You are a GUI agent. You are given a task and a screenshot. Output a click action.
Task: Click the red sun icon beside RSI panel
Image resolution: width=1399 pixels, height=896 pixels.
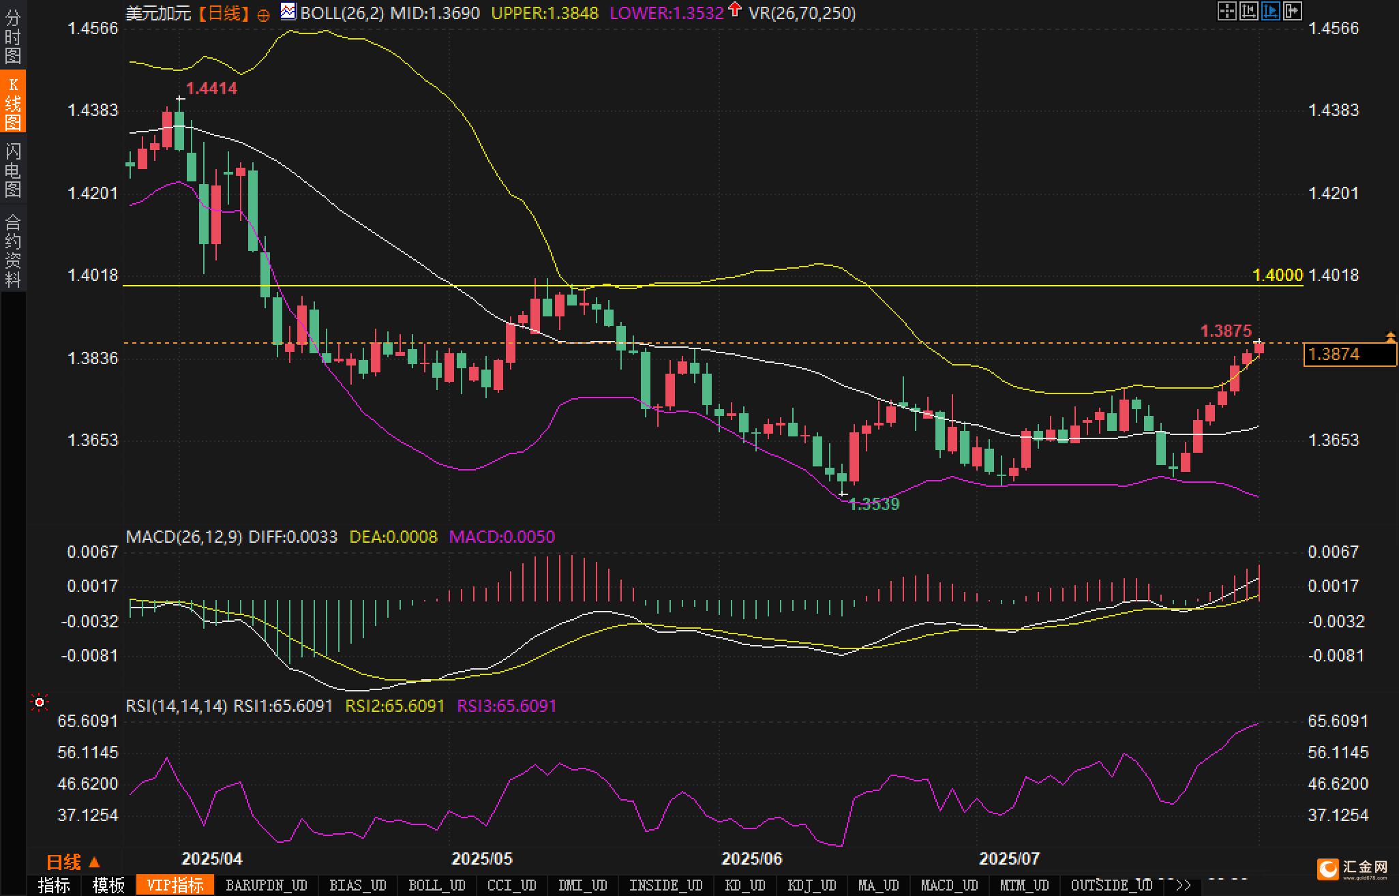pyautogui.click(x=40, y=702)
